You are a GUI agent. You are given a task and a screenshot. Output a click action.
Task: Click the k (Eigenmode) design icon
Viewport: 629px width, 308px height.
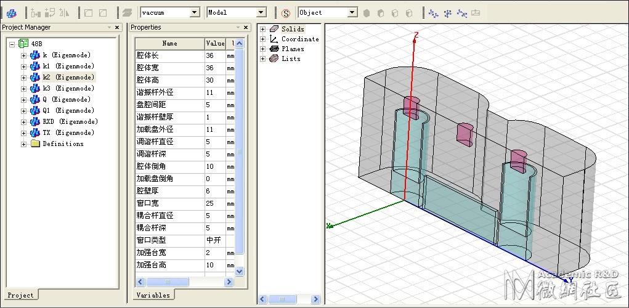(x=35, y=55)
